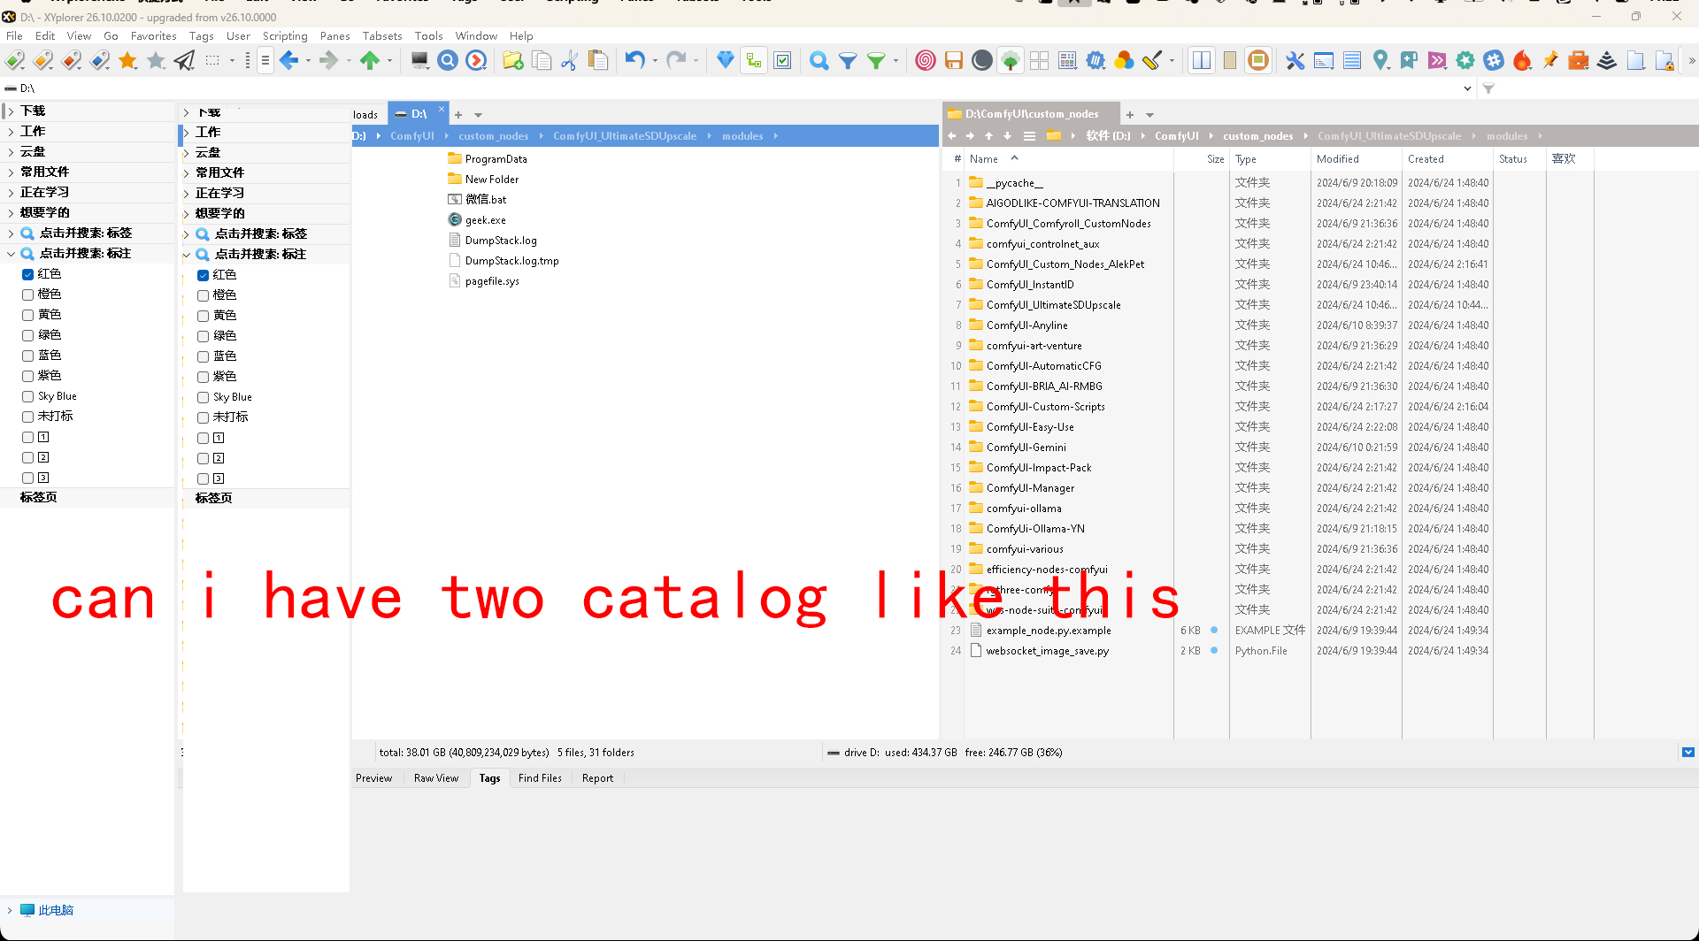
Task: Click custom_nodes in right pane breadcrumb
Action: 1257,136
